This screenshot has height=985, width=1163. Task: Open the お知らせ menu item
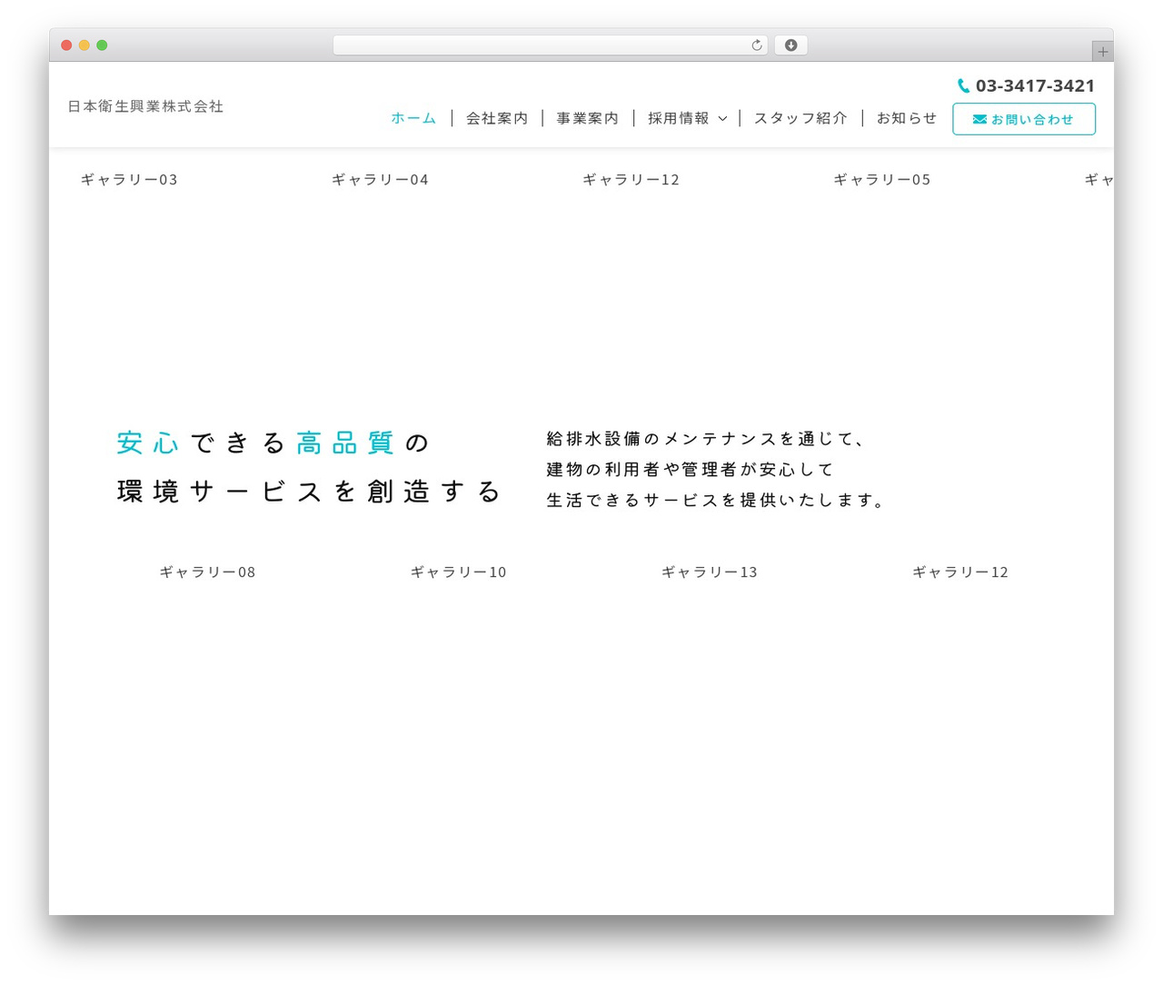[906, 118]
